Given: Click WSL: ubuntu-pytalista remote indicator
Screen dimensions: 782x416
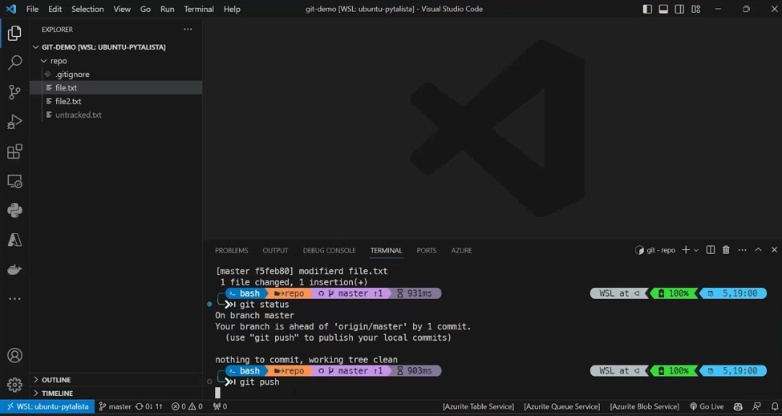Looking at the screenshot, I should (47, 406).
